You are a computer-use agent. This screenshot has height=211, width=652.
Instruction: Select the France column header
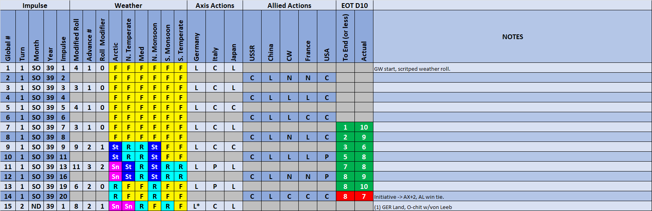pyautogui.click(x=308, y=37)
